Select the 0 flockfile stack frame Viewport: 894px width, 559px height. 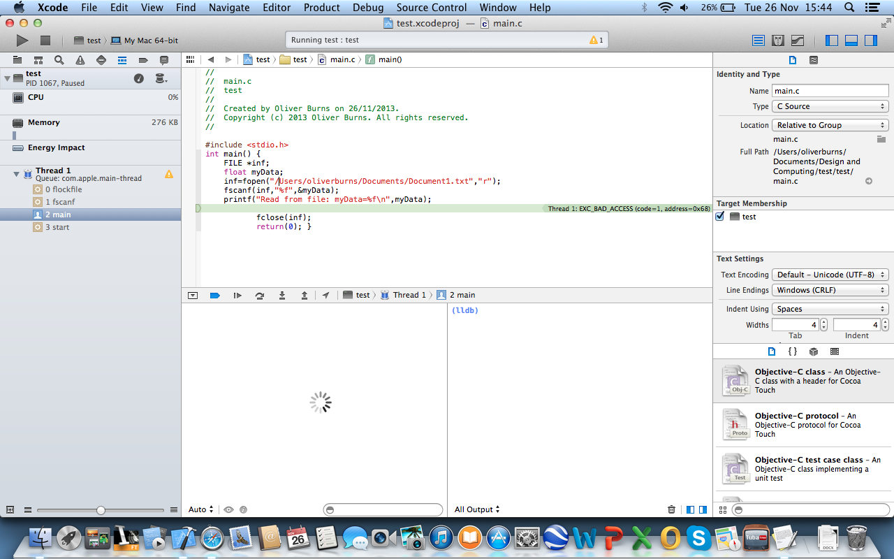pos(91,189)
